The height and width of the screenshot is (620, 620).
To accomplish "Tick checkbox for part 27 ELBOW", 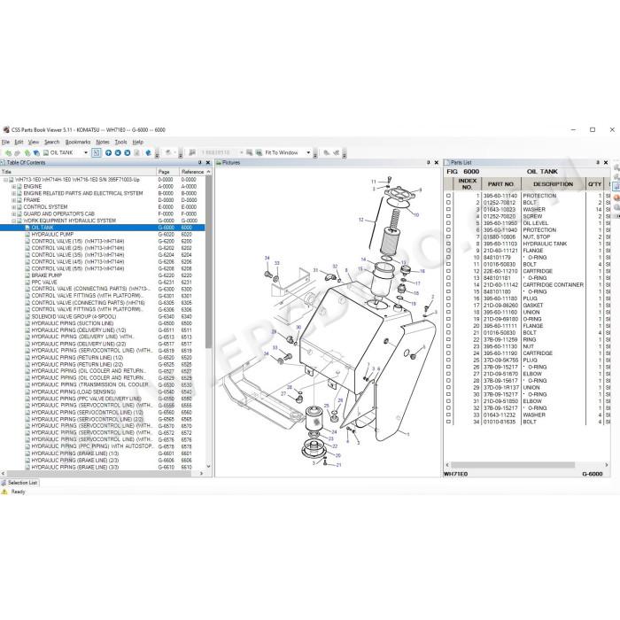I will click(448, 374).
